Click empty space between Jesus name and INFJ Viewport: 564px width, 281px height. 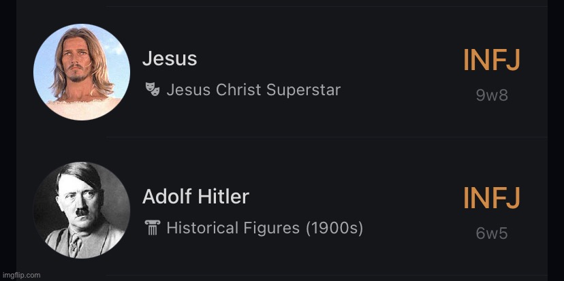click(x=329, y=59)
